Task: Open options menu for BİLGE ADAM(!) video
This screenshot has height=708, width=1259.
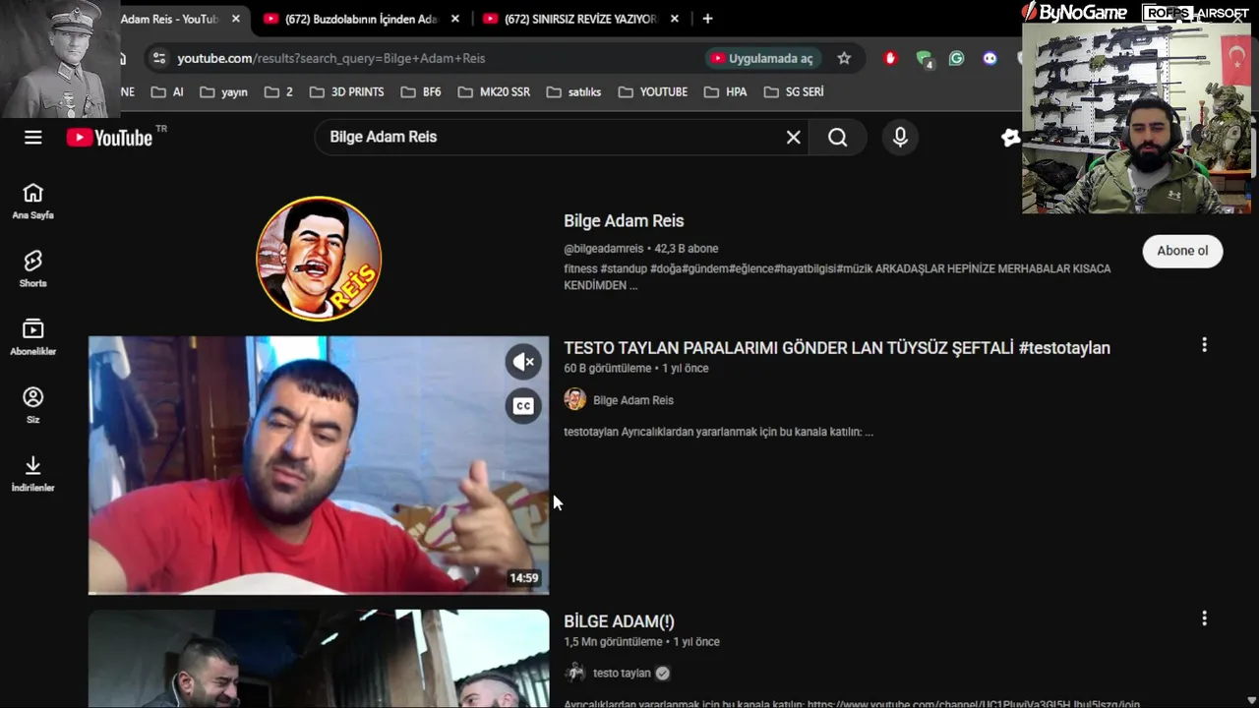Action: [x=1204, y=619]
